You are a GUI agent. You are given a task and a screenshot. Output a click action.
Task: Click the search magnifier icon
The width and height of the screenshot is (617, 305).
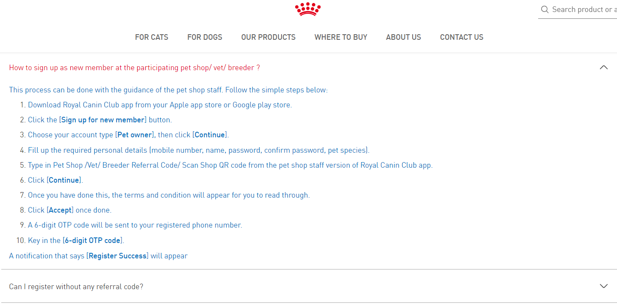(545, 9)
